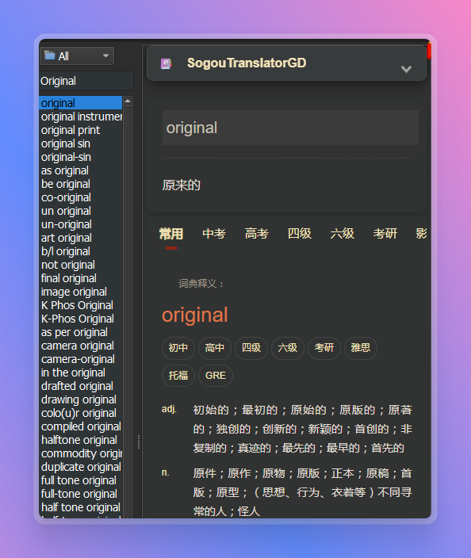Viewport: 471px width, 558px height.
Task: Select 'as per original' list entry
Action: coord(80,332)
